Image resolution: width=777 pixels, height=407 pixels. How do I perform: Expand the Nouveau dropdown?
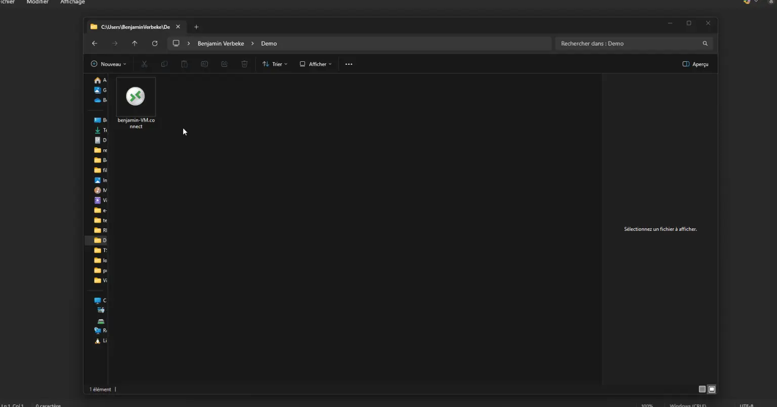108,64
